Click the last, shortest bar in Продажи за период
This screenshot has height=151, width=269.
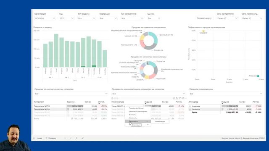click(105, 59)
